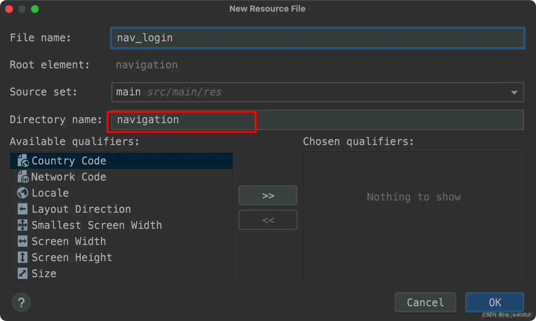The width and height of the screenshot is (536, 321).
Task: Select the Layout Direction qualifier label
Action: pyautogui.click(x=81, y=209)
